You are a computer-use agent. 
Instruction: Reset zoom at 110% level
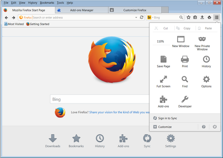pyautogui.click(x=161, y=41)
